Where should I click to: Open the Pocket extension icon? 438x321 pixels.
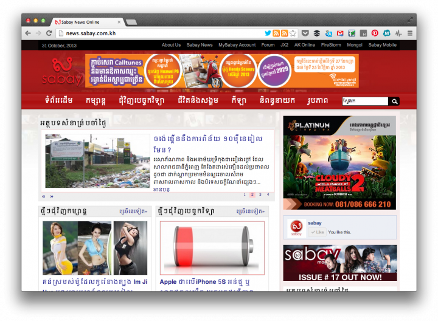(x=305, y=33)
